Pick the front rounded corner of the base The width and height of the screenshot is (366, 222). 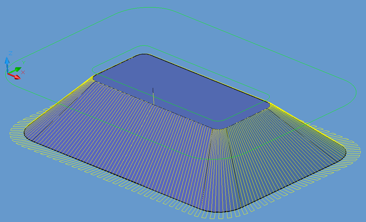coord(219,208)
